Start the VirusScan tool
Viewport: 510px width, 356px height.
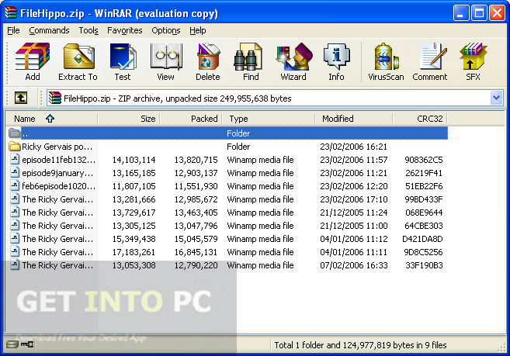(x=386, y=61)
